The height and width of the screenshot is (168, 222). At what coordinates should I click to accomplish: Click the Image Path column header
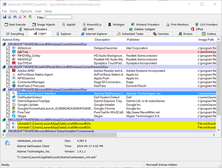tap(207, 39)
